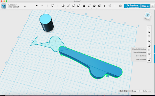Select the dark cylinder solid

[46, 23]
